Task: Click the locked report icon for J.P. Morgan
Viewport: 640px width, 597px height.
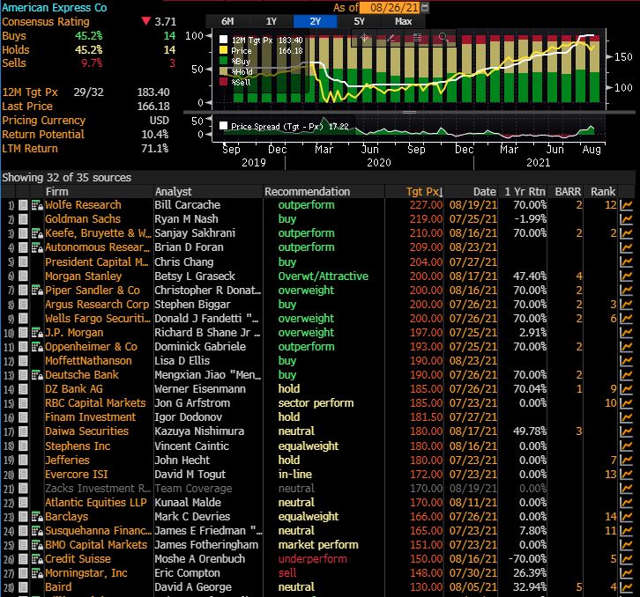Action: [37, 333]
